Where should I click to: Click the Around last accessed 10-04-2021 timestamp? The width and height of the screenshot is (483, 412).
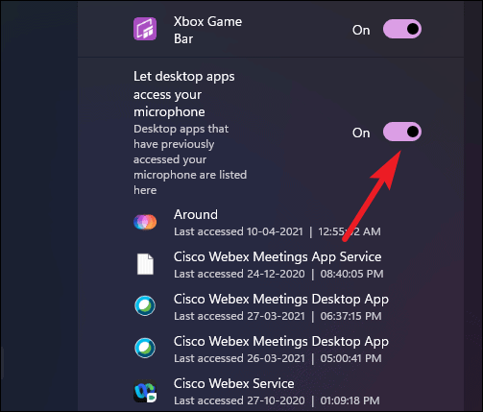click(x=278, y=231)
